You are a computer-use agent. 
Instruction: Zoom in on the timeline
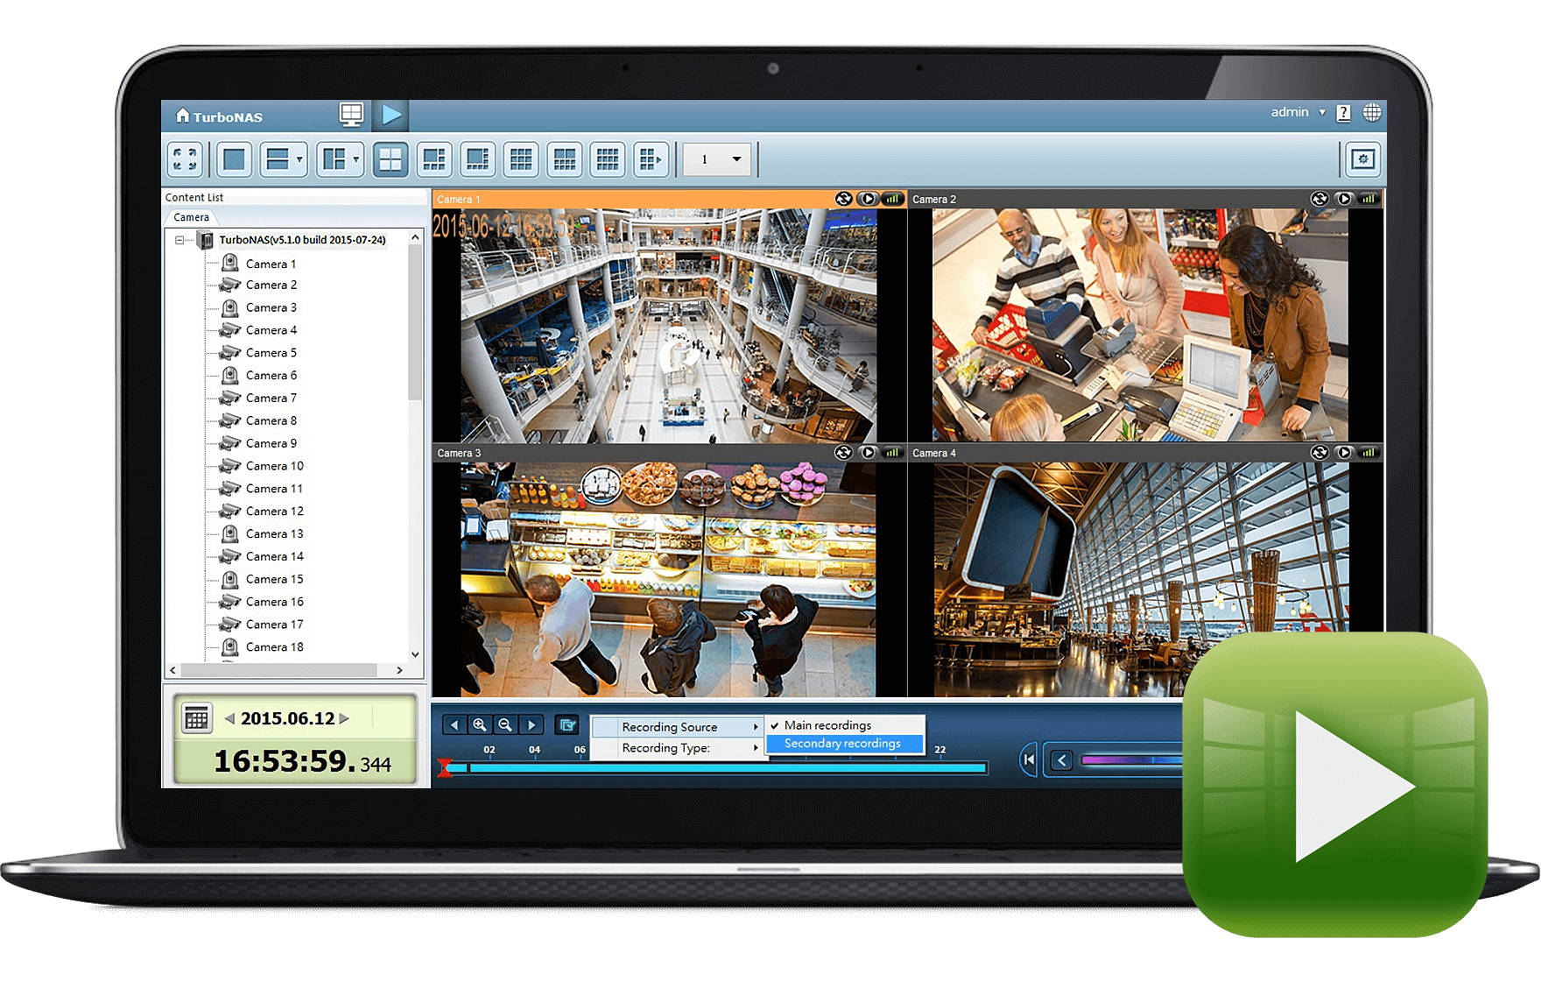(x=480, y=725)
